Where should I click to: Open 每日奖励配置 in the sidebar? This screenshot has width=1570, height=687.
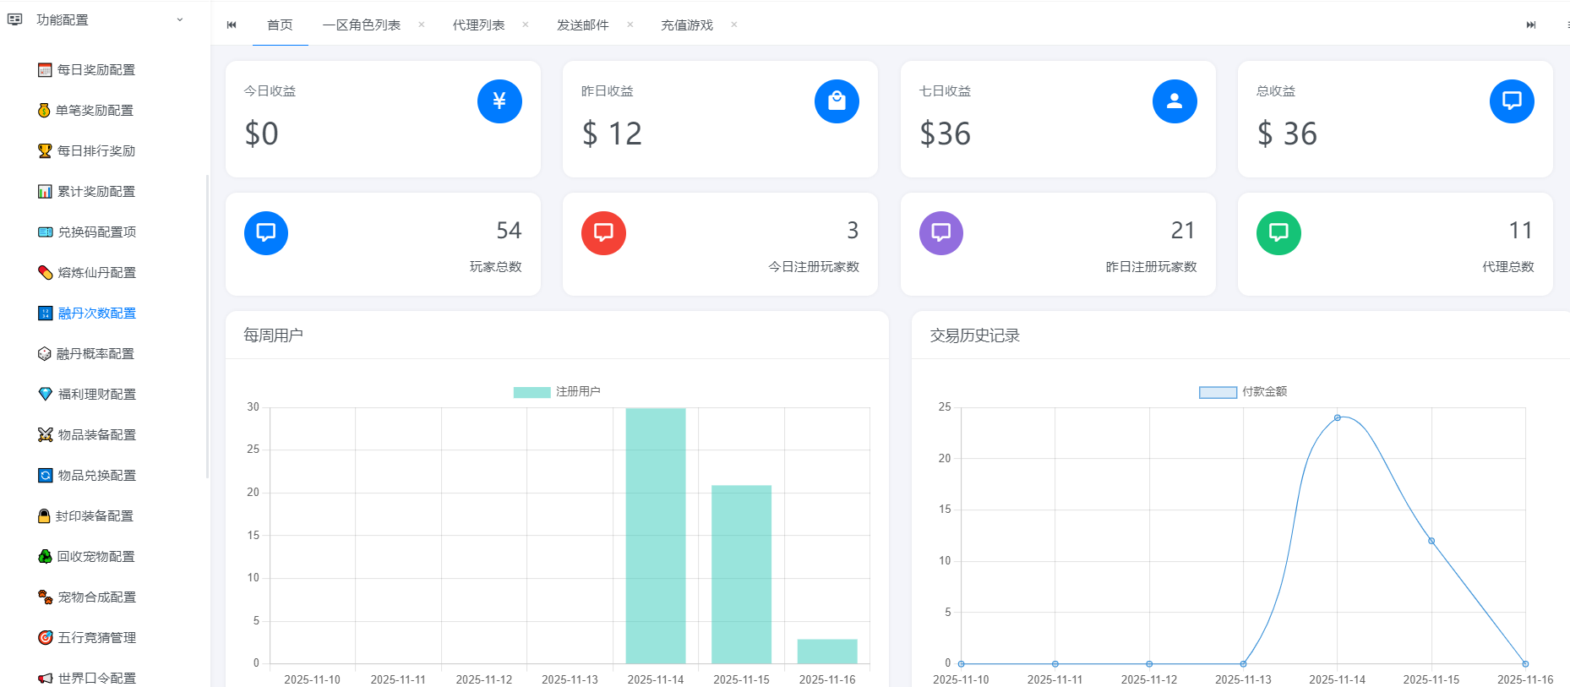point(95,70)
